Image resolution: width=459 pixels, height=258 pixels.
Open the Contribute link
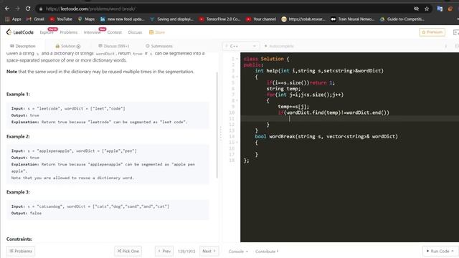click(x=267, y=252)
